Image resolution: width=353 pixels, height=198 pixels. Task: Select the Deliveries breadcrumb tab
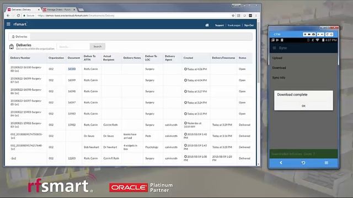[x=19, y=37]
